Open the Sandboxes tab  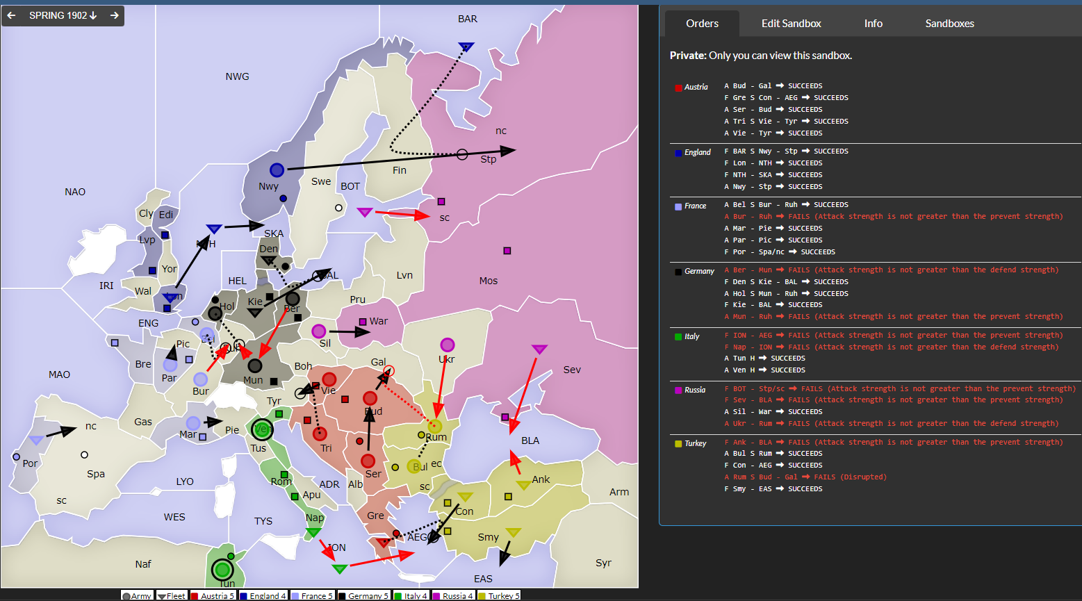point(949,24)
